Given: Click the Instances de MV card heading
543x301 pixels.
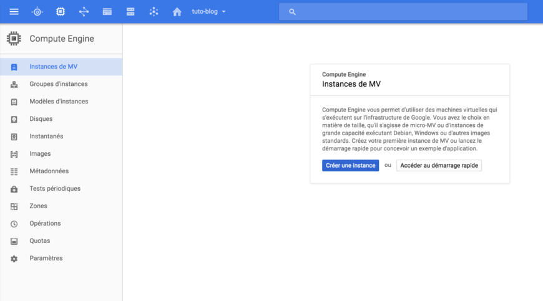Looking at the screenshot, I should tap(351, 84).
